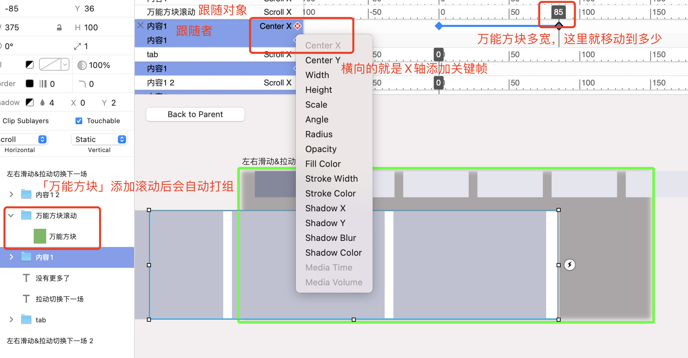Toggle the Touchable checkbox
Image resolution: width=688 pixels, height=358 pixels.
click(79, 121)
